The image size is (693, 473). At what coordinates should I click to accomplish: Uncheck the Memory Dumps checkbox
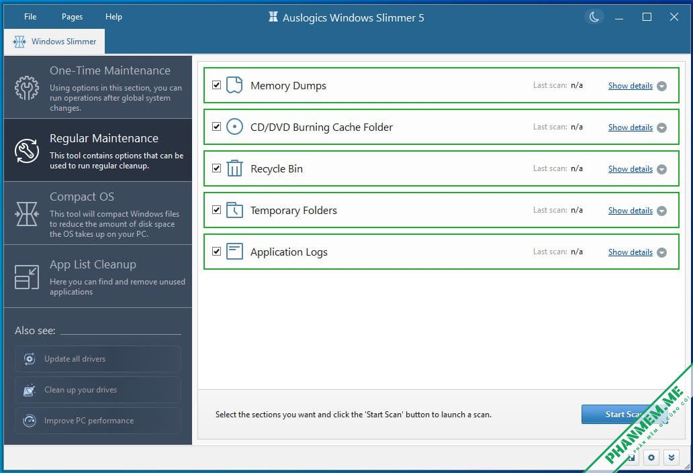click(x=216, y=85)
